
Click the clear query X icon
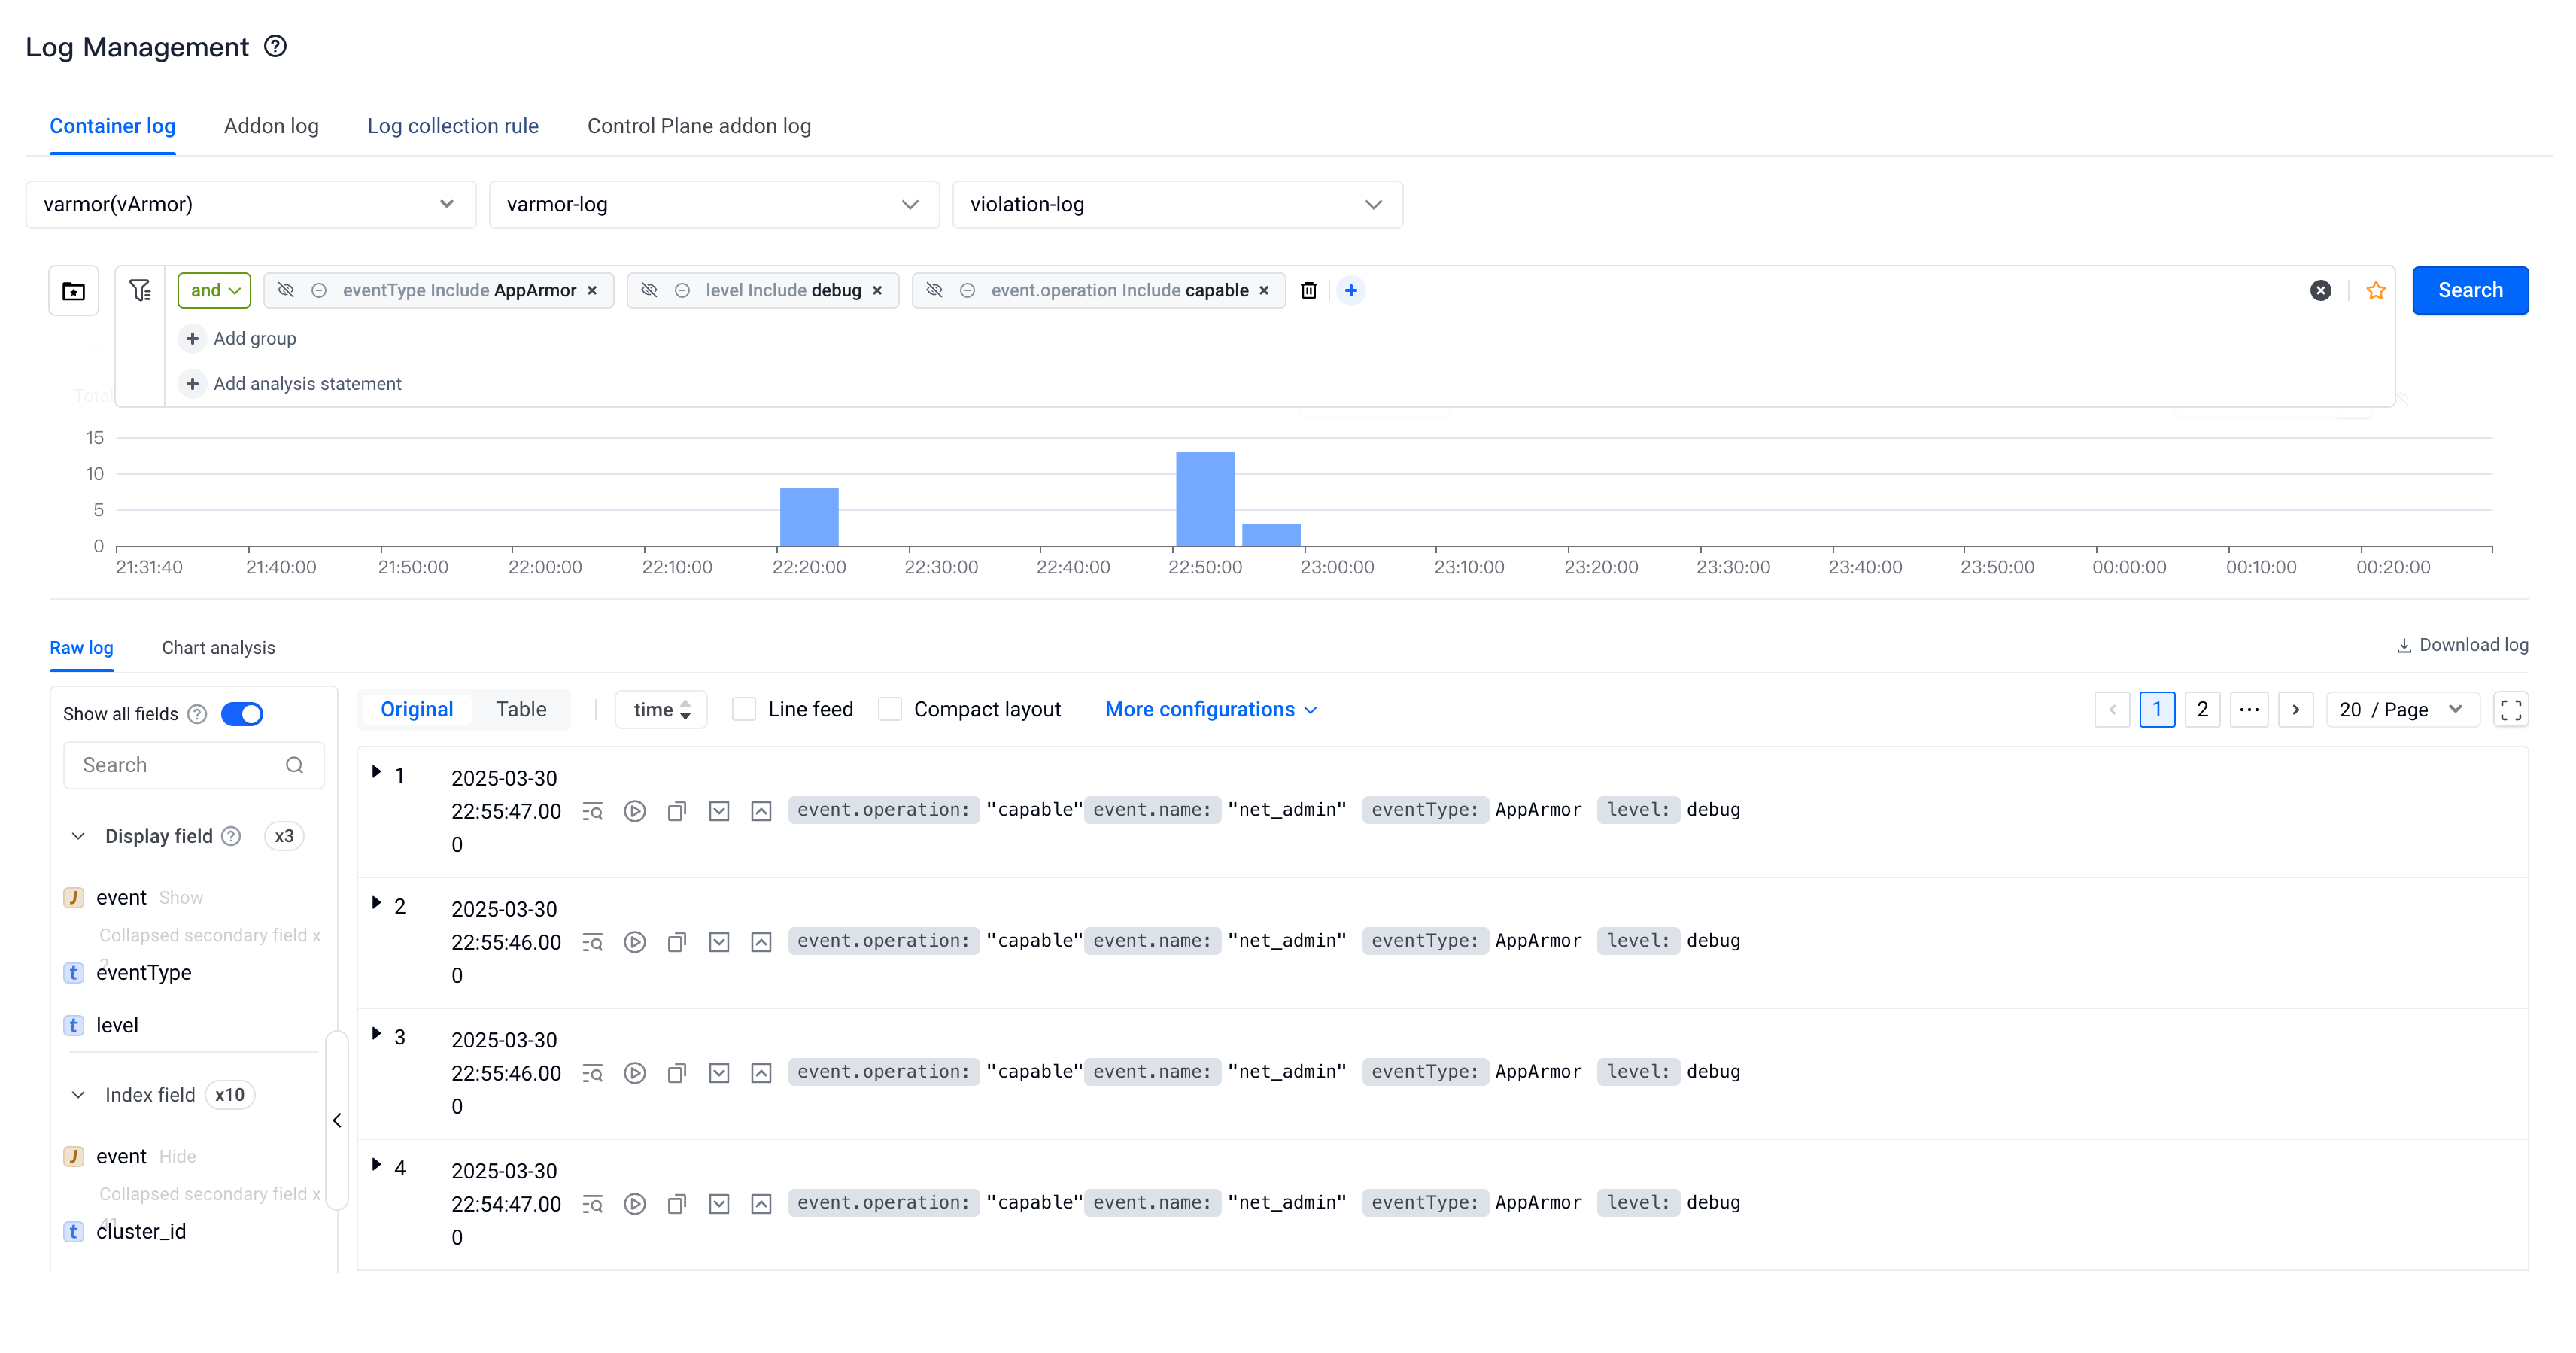coord(2320,290)
